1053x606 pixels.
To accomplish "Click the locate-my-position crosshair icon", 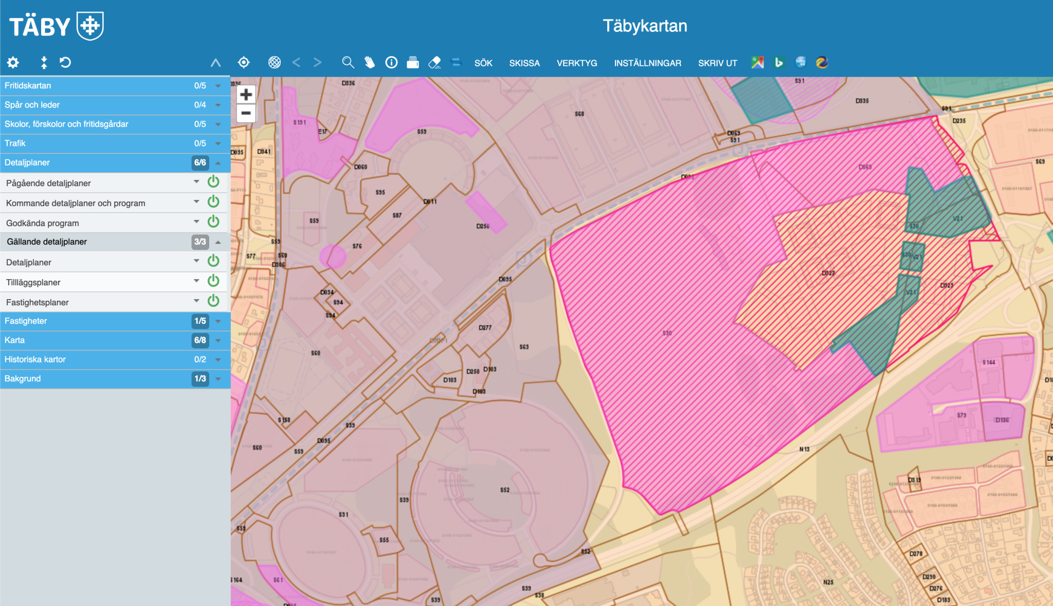I will [244, 63].
